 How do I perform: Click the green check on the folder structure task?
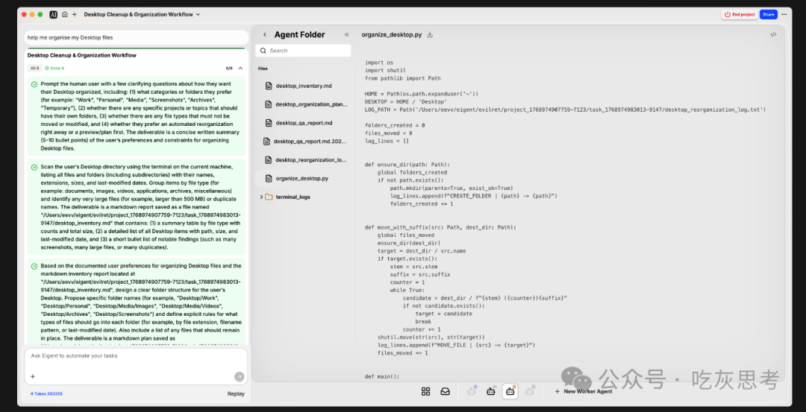[x=34, y=266]
